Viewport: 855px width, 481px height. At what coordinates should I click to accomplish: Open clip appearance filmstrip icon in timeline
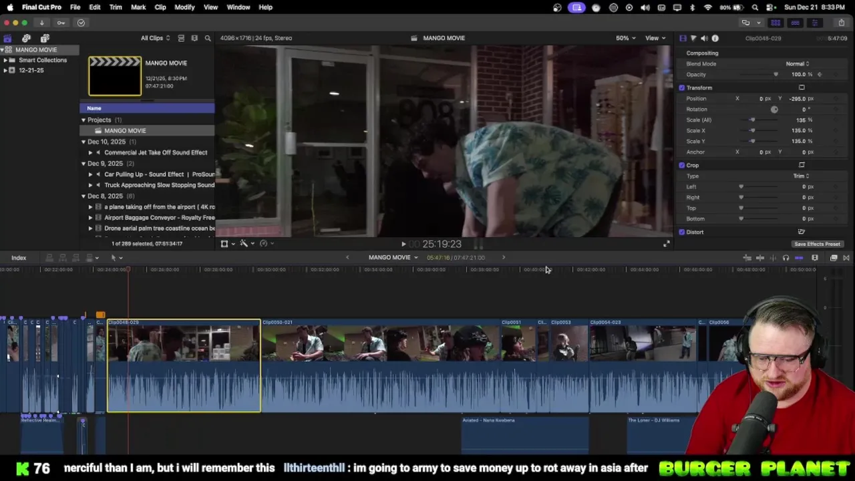(x=815, y=258)
